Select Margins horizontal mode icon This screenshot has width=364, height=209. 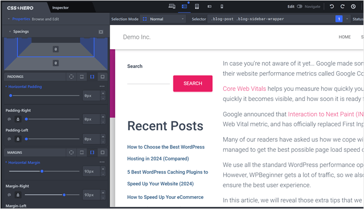point(92,152)
